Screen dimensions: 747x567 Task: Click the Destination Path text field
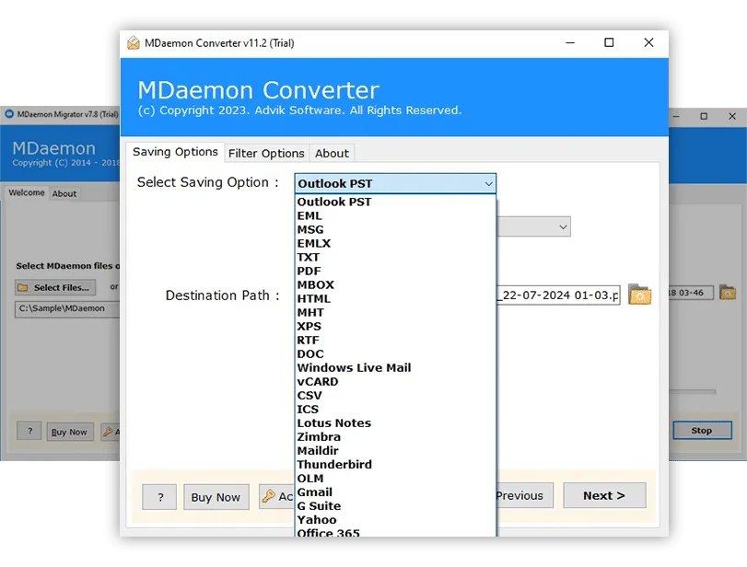click(558, 295)
